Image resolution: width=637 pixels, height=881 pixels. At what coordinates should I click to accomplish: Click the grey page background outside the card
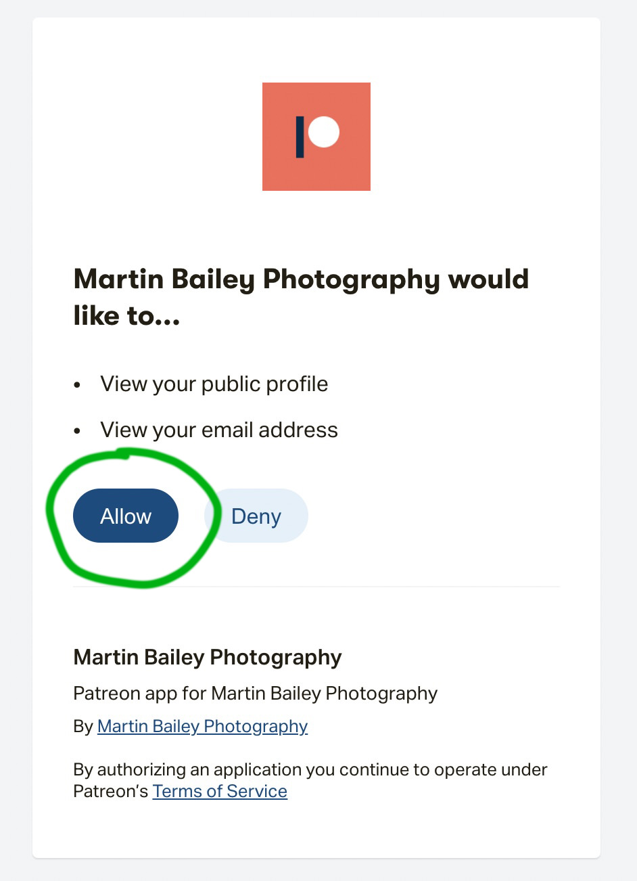pyautogui.click(x=15, y=440)
